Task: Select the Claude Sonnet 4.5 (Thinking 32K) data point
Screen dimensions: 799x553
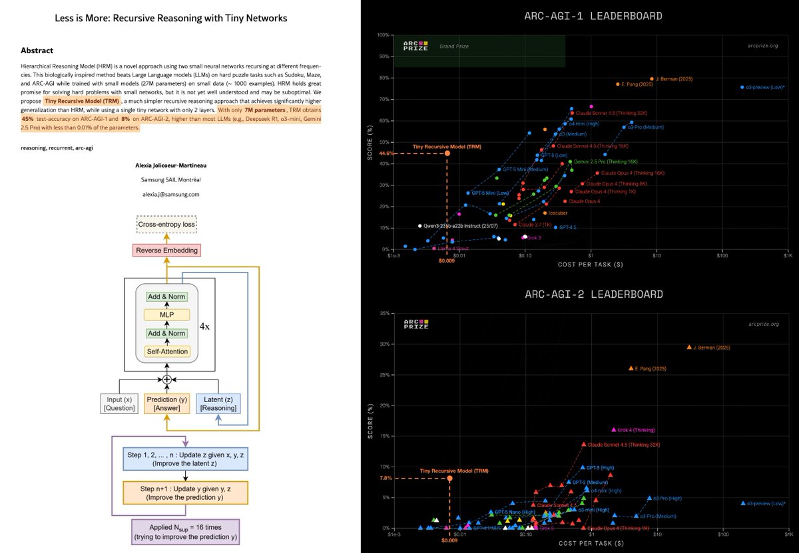Action: point(573,112)
